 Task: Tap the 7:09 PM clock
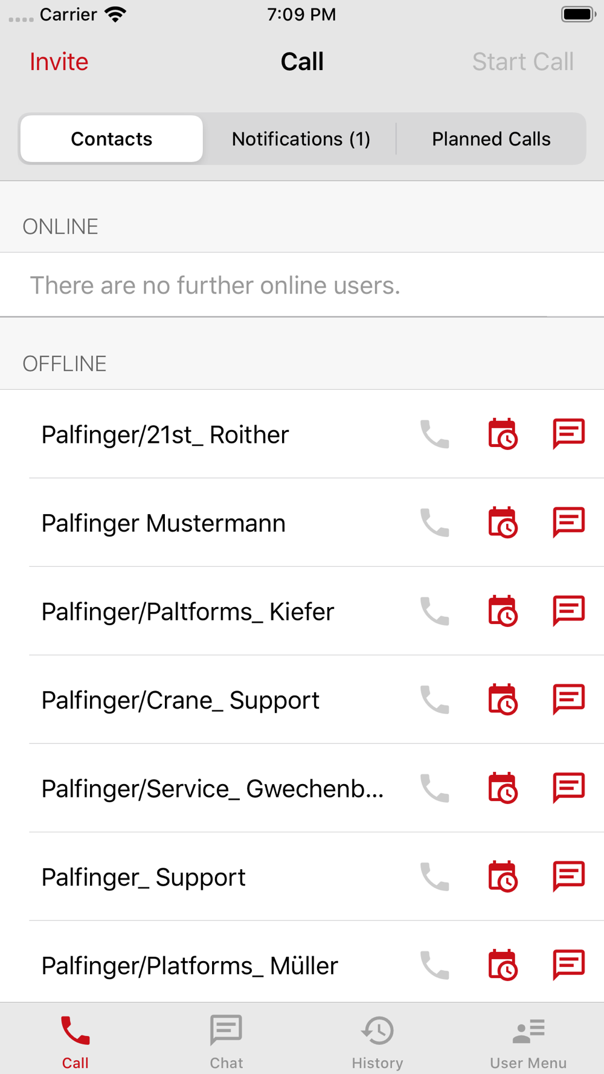pyautogui.click(x=301, y=14)
